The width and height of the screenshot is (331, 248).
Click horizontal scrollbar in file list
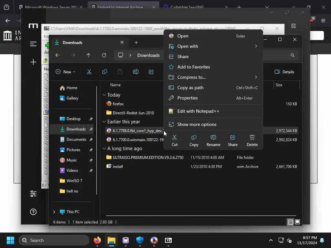pos(201,216)
